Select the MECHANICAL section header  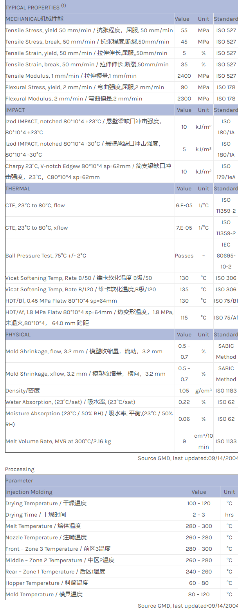(34, 19)
